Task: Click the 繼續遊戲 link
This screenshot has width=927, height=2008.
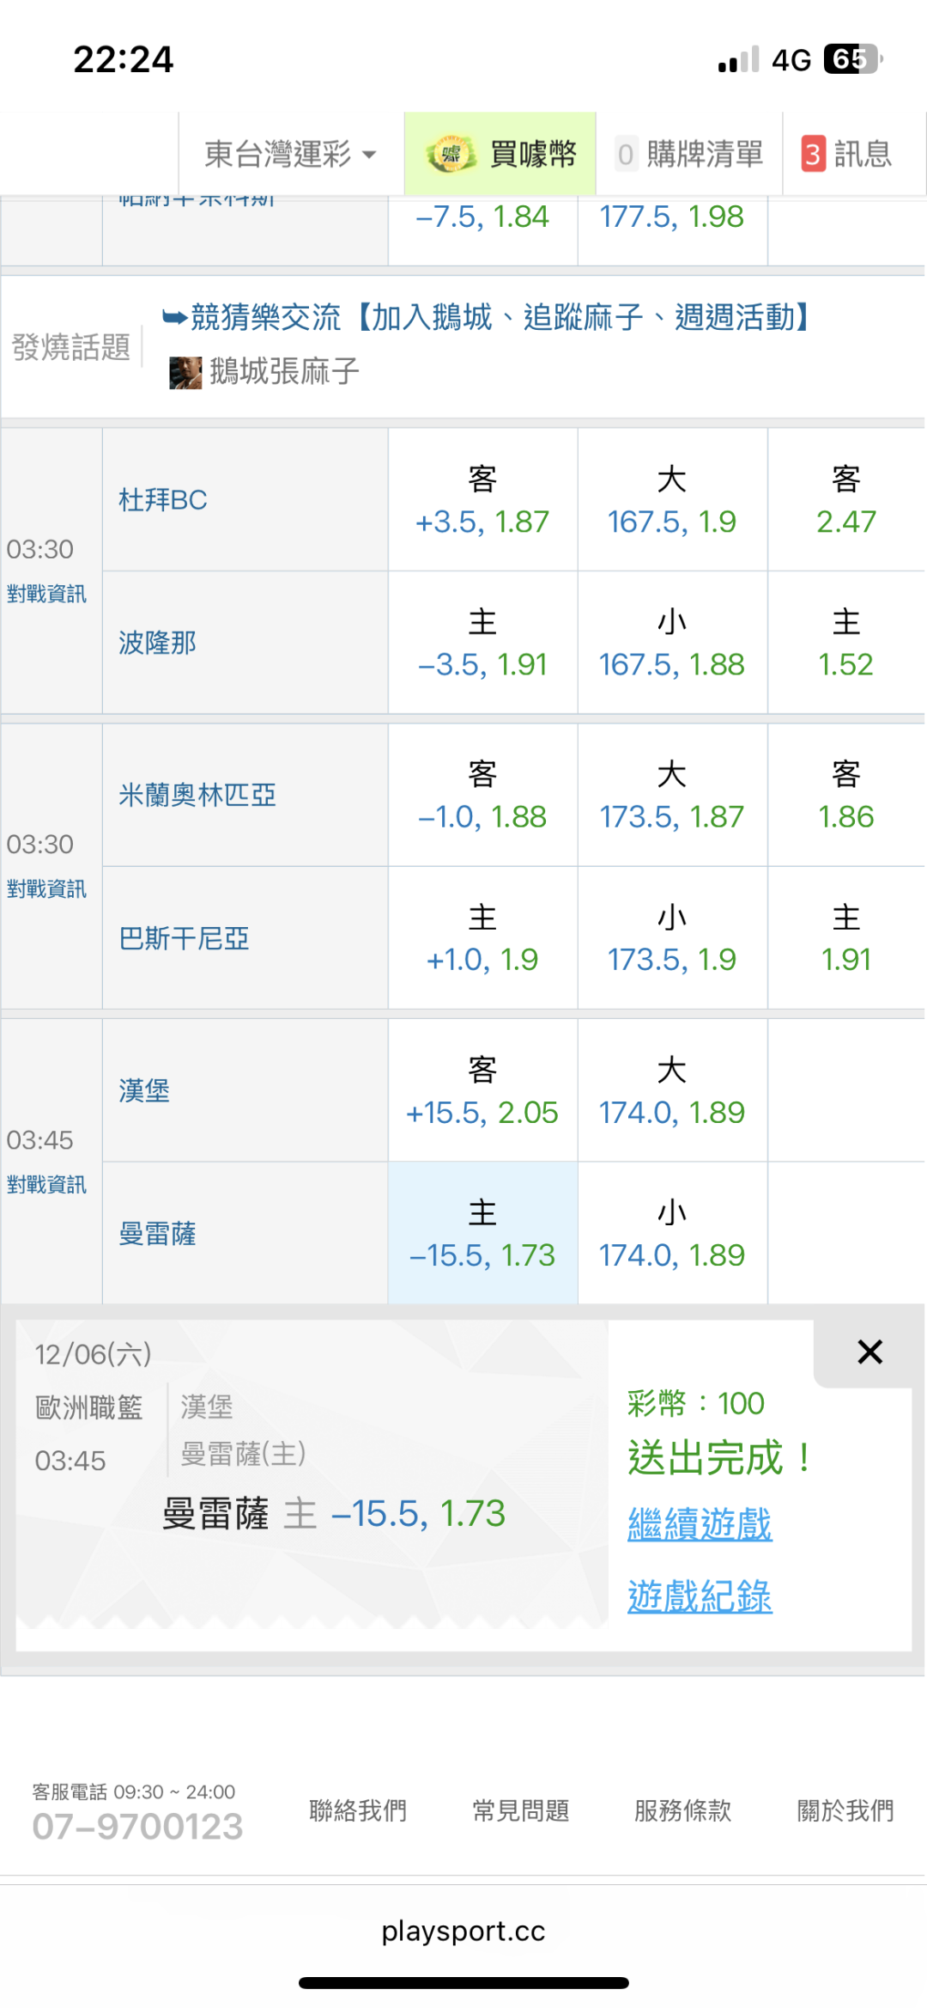Action: pyautogui.click(x=700, y=1525)
